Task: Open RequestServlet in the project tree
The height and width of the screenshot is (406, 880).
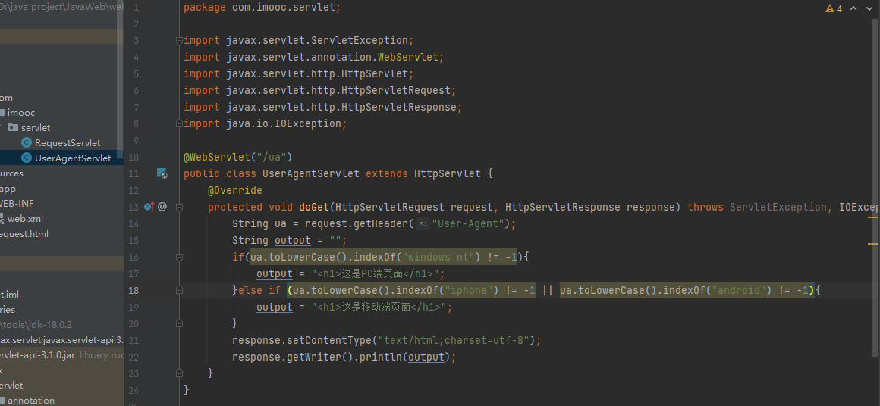Action: click(67, 143)
